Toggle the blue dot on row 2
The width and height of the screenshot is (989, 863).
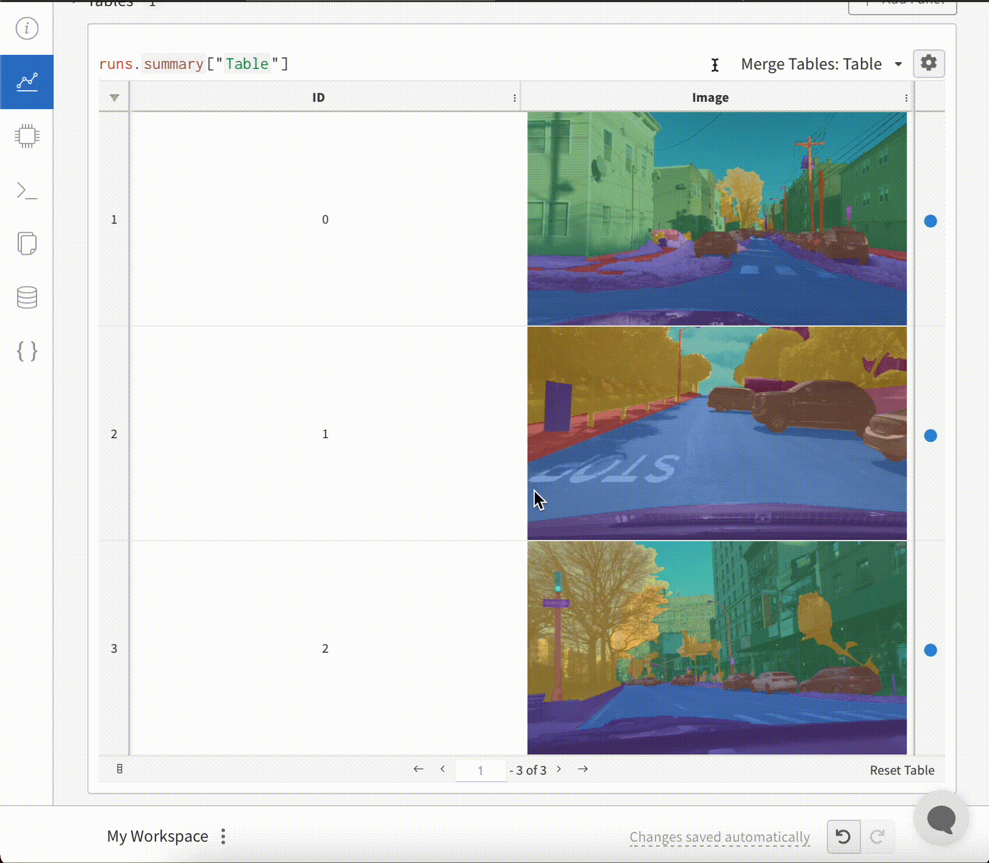930,435
